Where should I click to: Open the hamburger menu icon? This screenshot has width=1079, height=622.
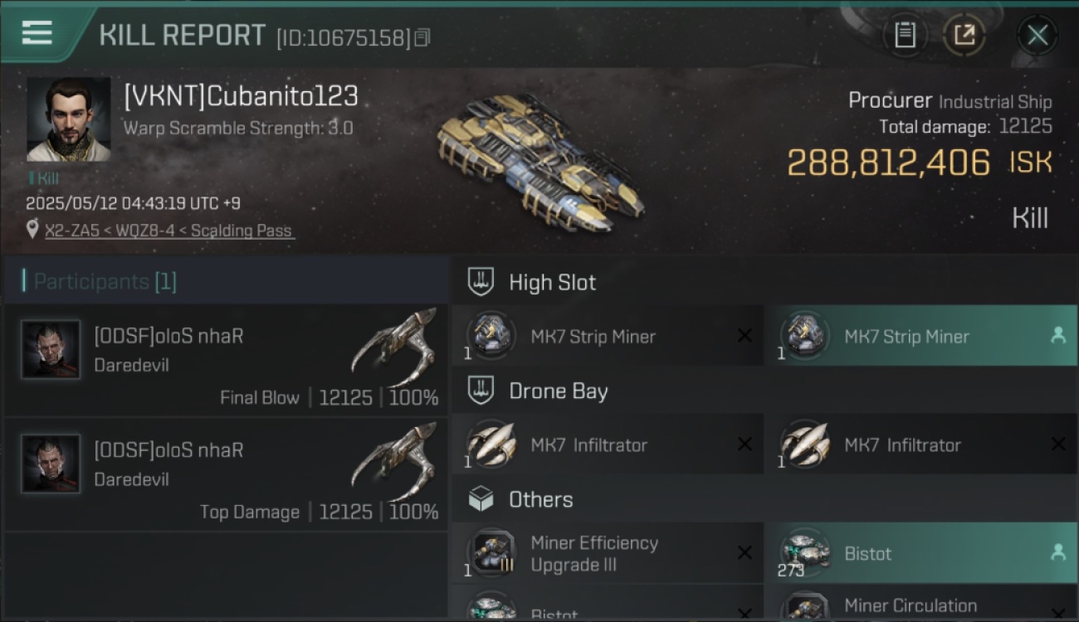(37, 33)
